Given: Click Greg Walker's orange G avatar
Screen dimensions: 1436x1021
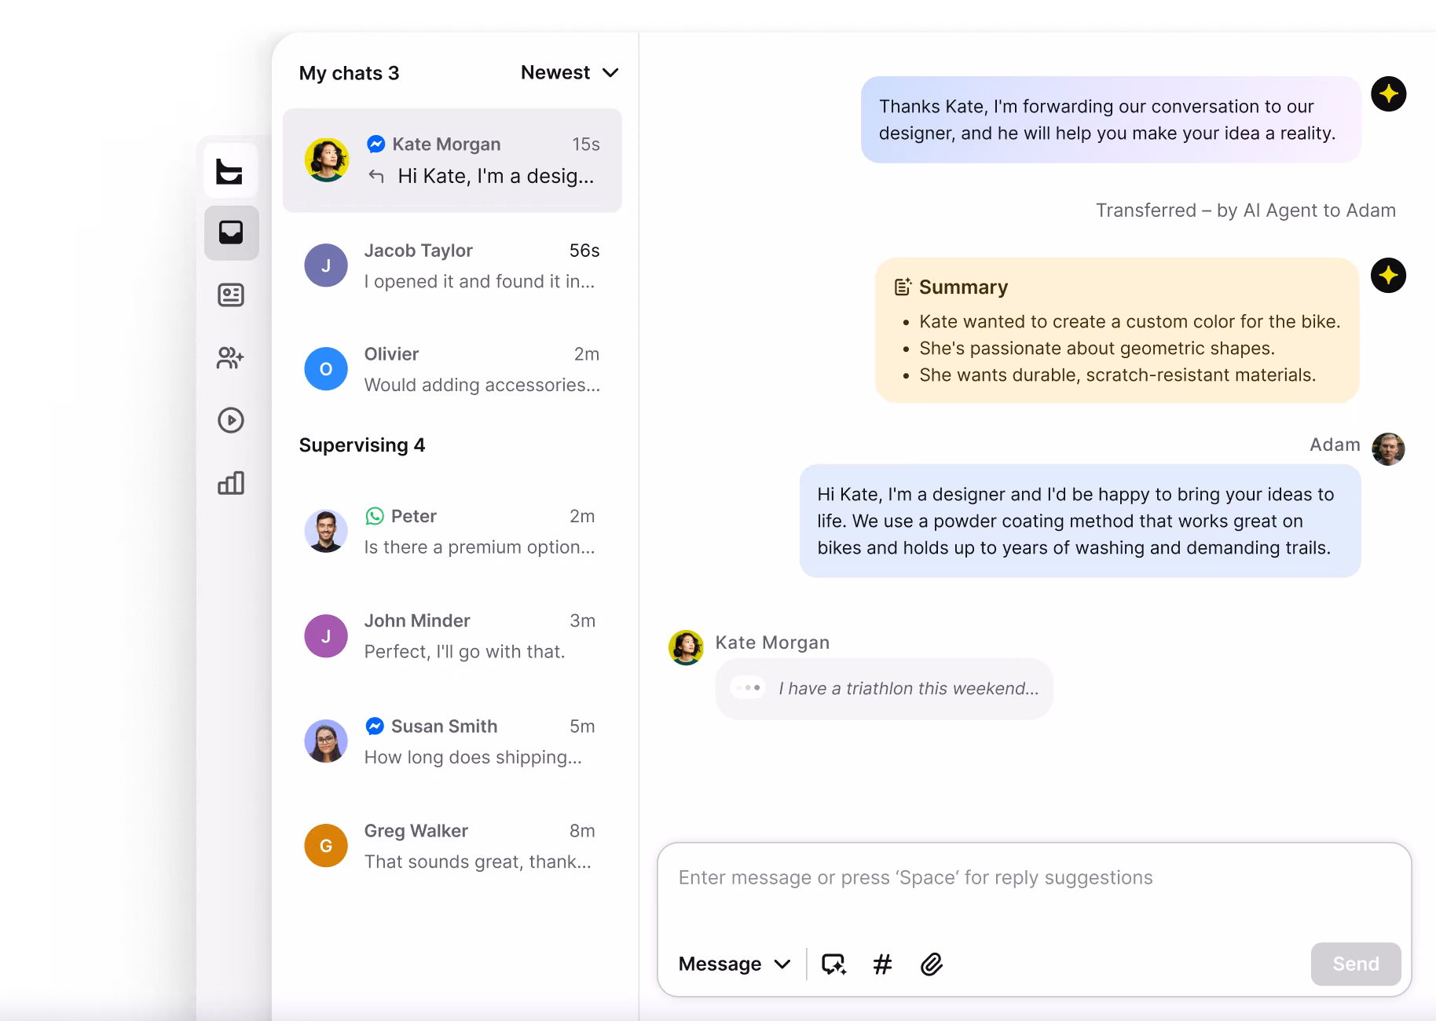Looking at the screenshot, I should tap(326, 846).
